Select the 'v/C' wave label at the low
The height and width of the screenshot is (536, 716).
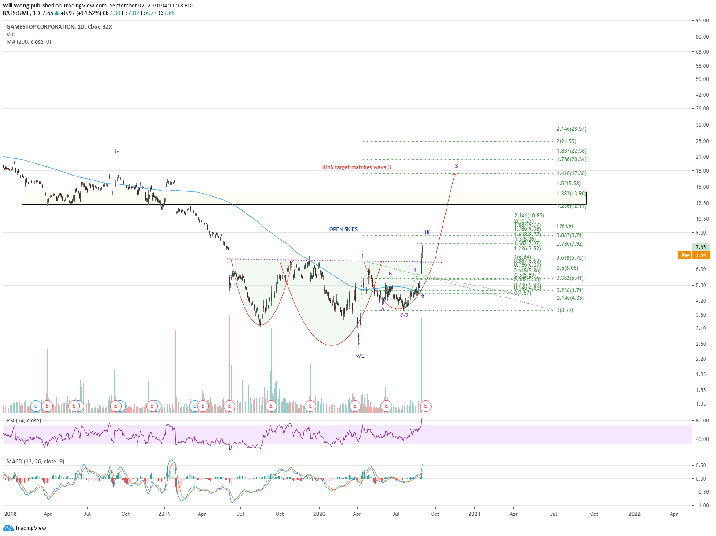tap(360, 356)
